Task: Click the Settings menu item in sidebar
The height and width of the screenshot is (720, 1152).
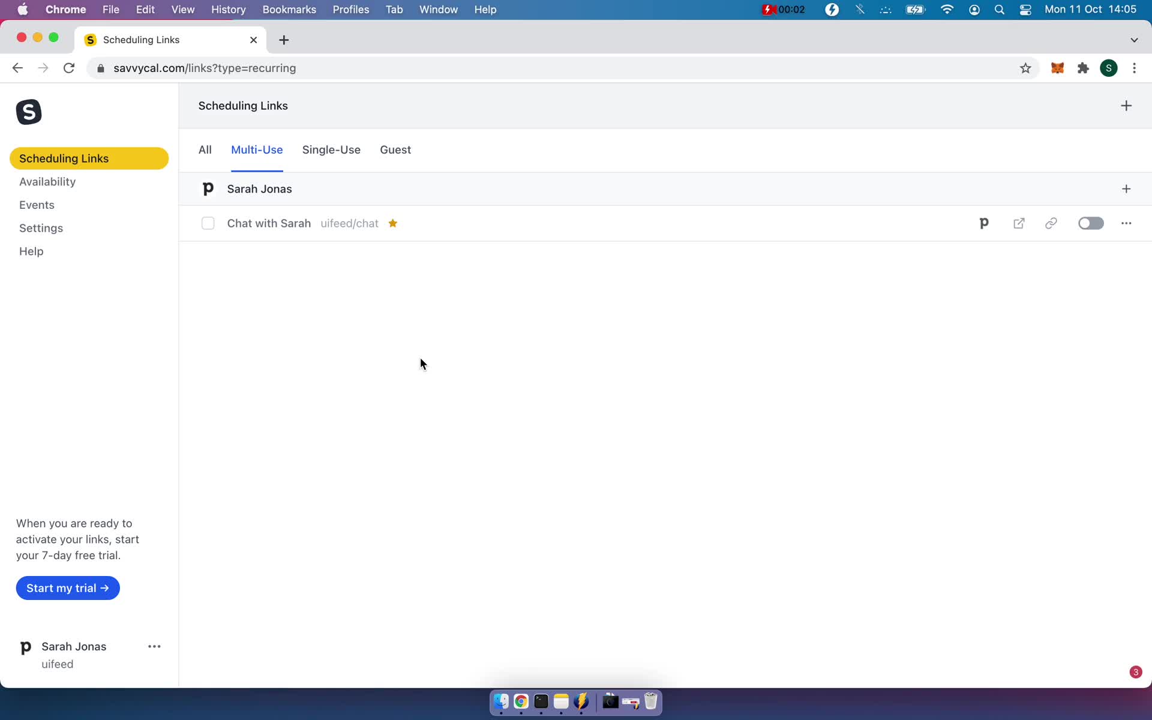Action: pyautogui.click(x=41, y=227)
